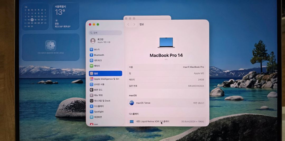Select today's date 17 in calendar widget
This screenshot has width=285, height=141.
[x=32, y=20]
